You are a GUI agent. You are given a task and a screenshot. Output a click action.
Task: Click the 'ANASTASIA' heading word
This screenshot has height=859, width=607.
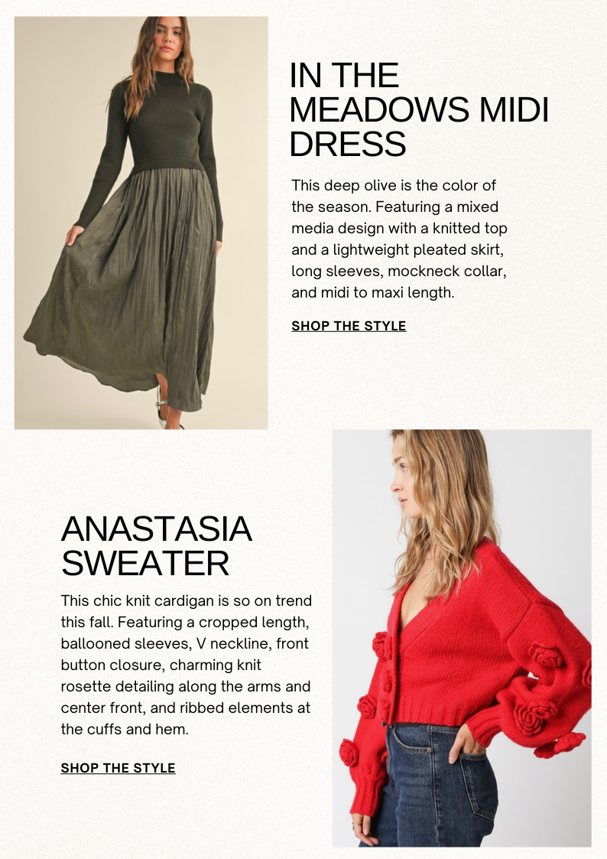[x=157, y=529]
